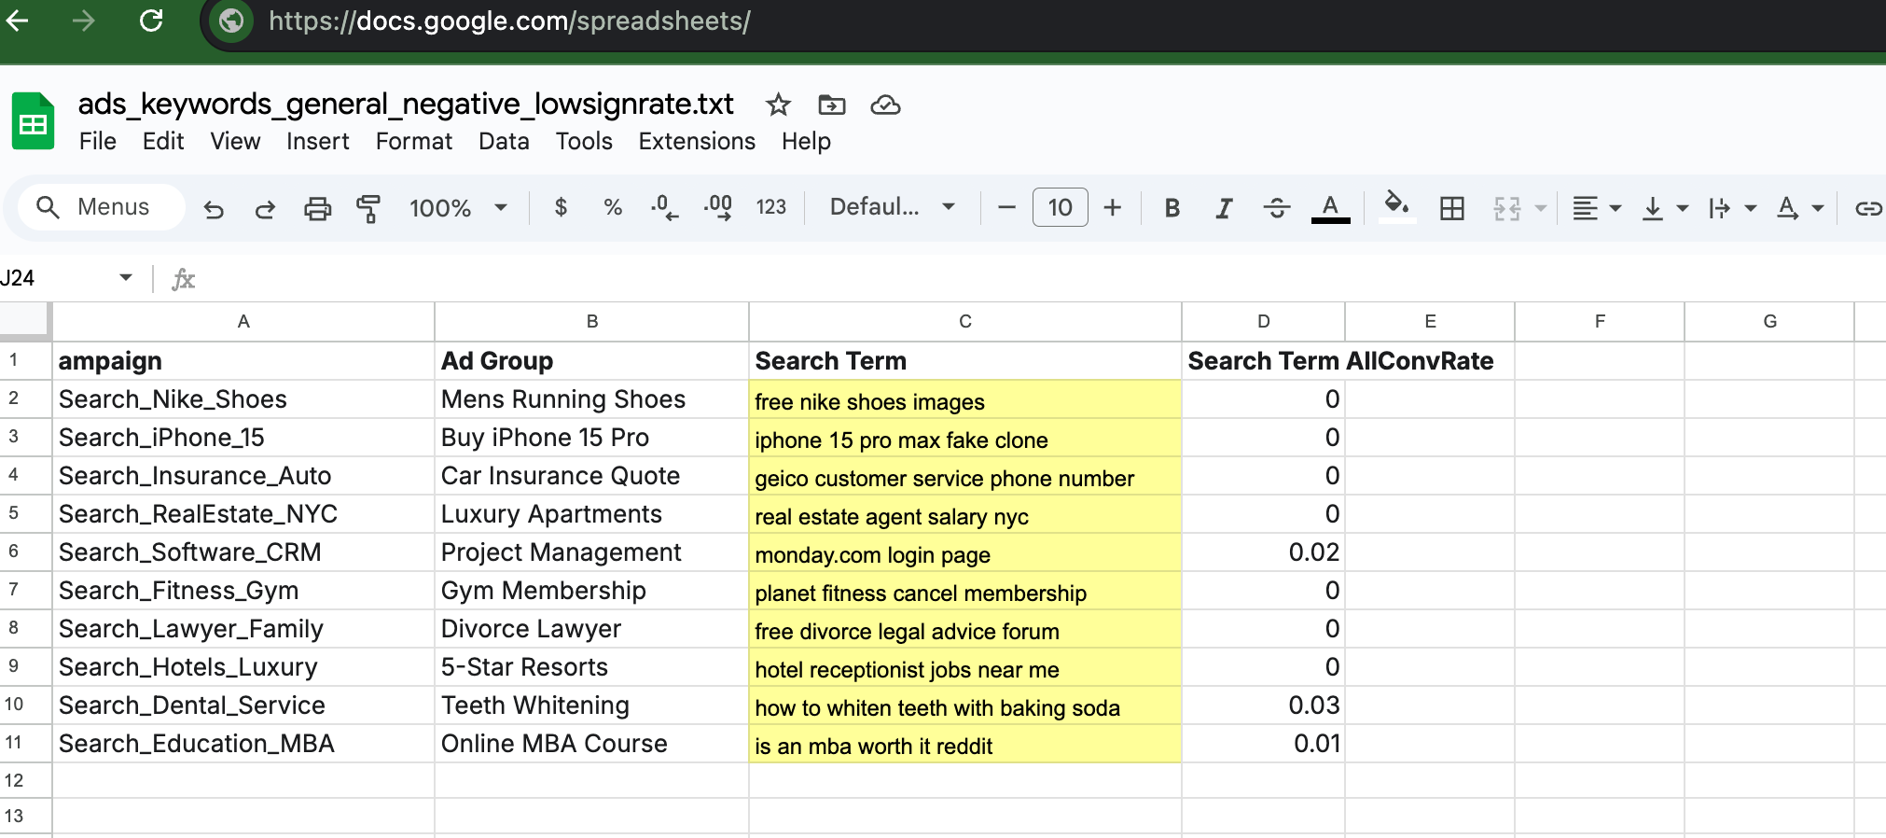The image size is (1886, 838).
Task: Select cell 'monday.com login page'
Action: point(965,552)
